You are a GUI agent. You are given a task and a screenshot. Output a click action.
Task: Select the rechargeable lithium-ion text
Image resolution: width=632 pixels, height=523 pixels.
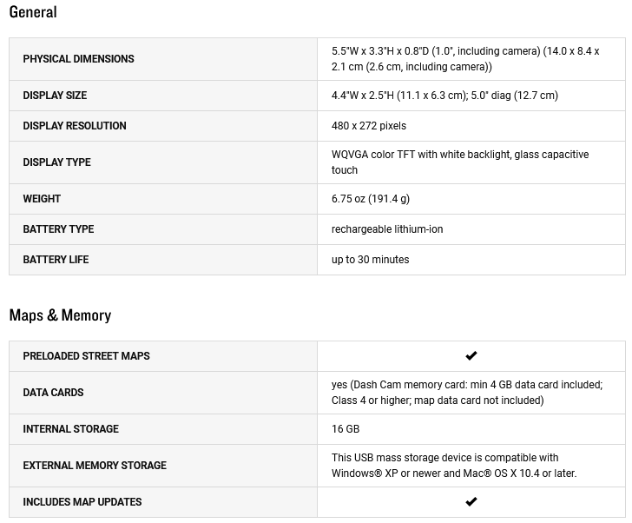coord(387,229)
